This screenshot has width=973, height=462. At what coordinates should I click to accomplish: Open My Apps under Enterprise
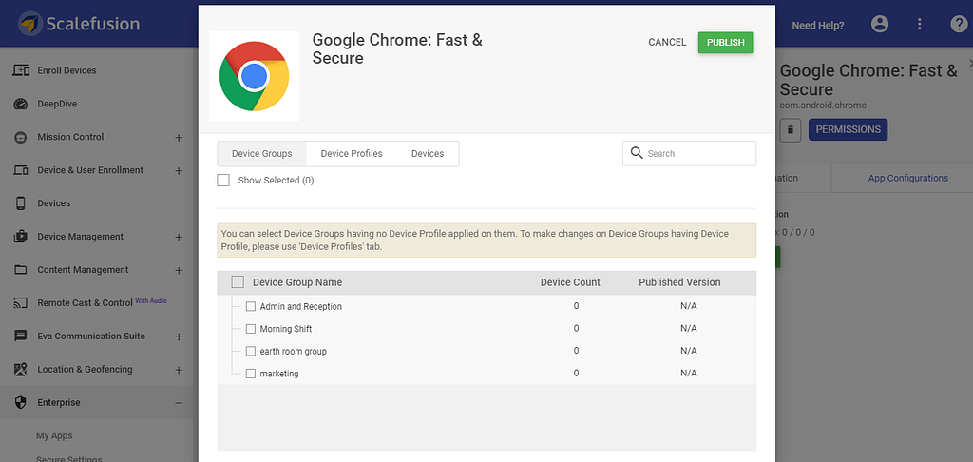pos(54,436)
